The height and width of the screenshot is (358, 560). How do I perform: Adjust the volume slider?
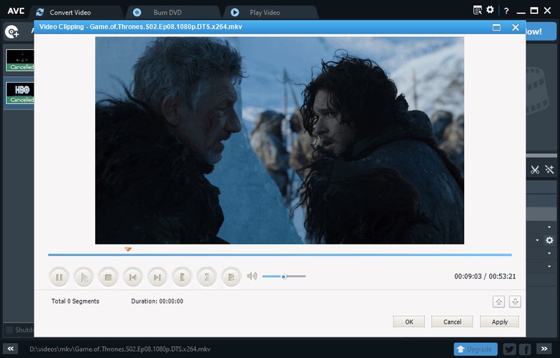pos(283,276)
